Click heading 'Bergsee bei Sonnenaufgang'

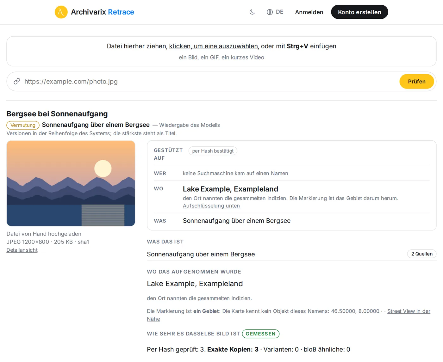[57, 114]
